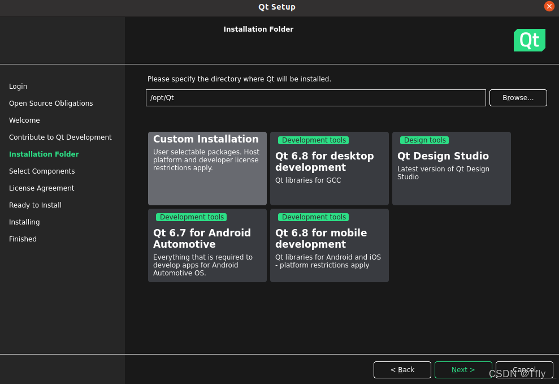Click Development tools tag on Android Automotive card
The width and height of the screenshot is (559, 384).
192,217
